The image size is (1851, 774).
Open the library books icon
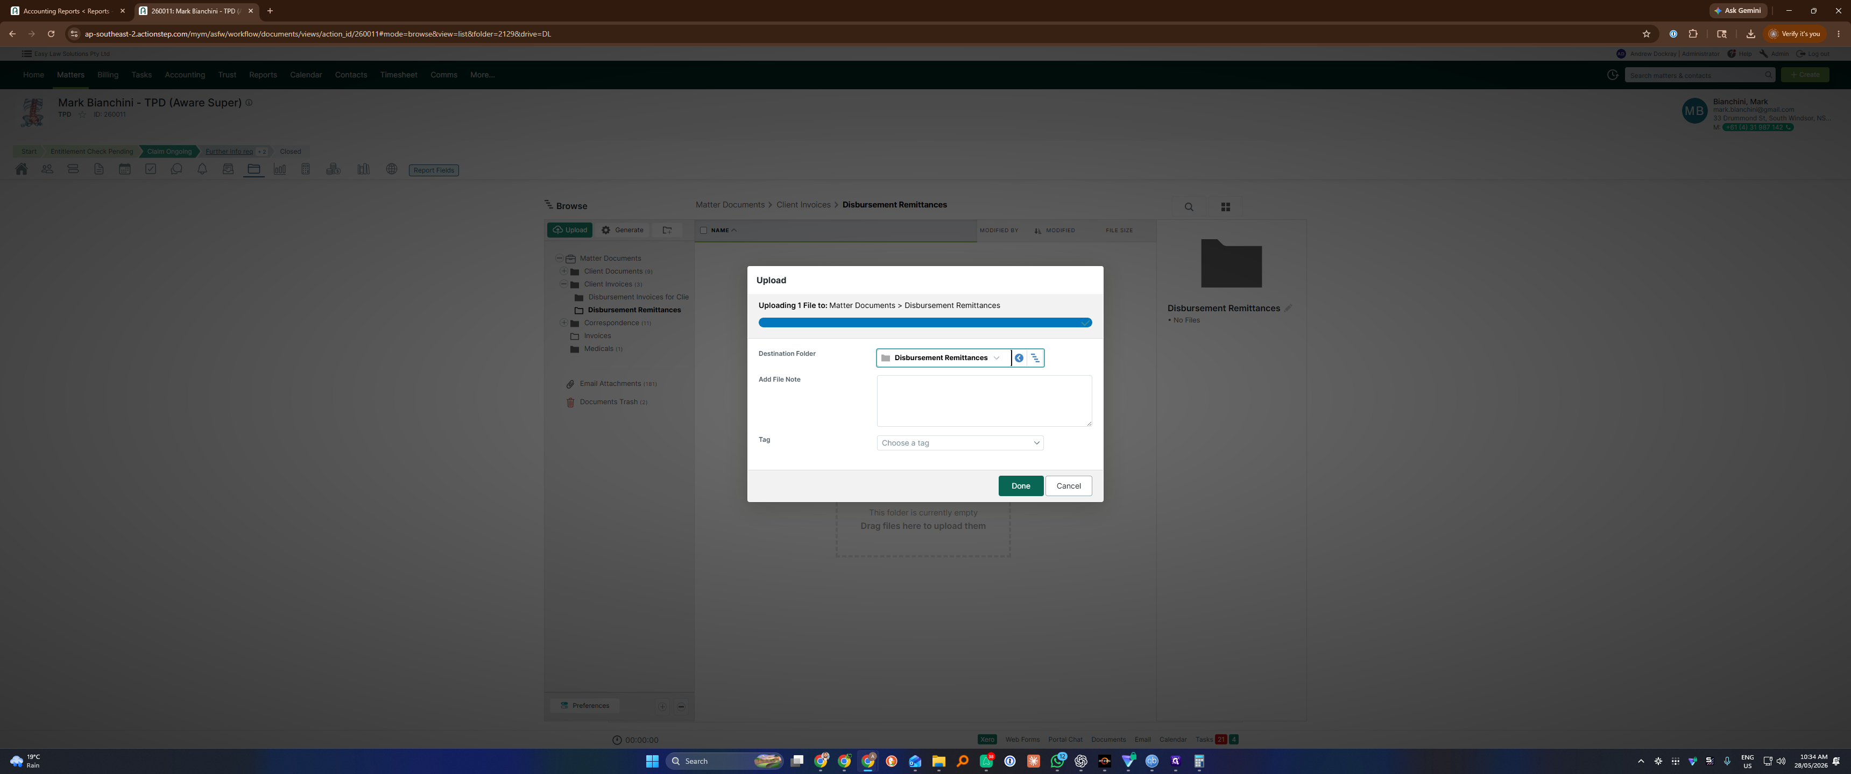pos(364,169)
